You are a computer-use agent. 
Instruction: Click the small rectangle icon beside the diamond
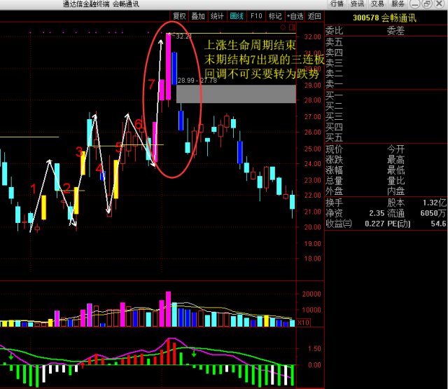(x=293, y=27)
